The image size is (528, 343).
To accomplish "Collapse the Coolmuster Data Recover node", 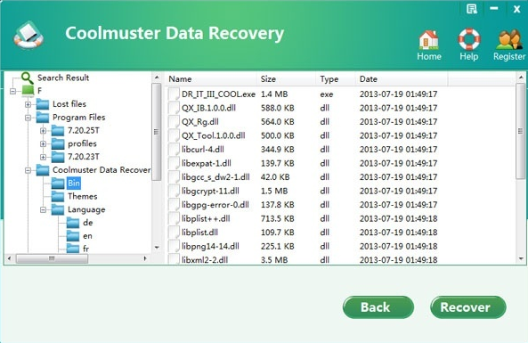I will (x=28, y=170).
